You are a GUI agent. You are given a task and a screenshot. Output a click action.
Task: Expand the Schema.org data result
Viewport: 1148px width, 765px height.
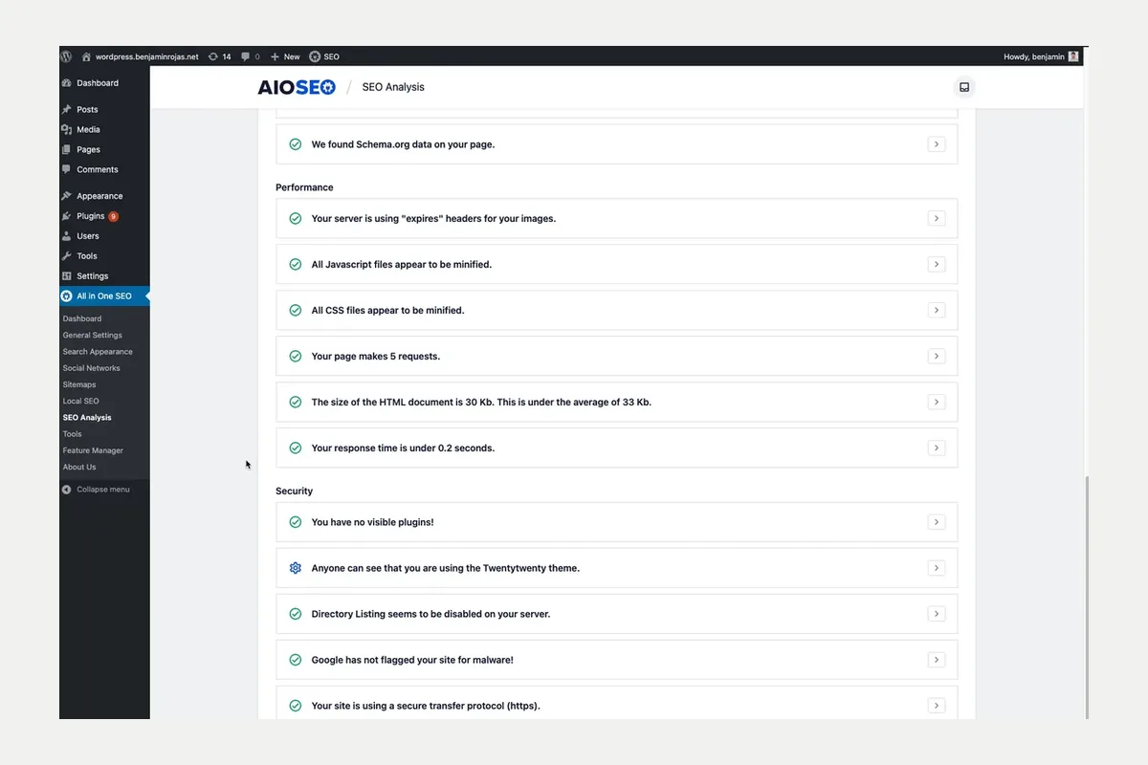tap(937, 144)
